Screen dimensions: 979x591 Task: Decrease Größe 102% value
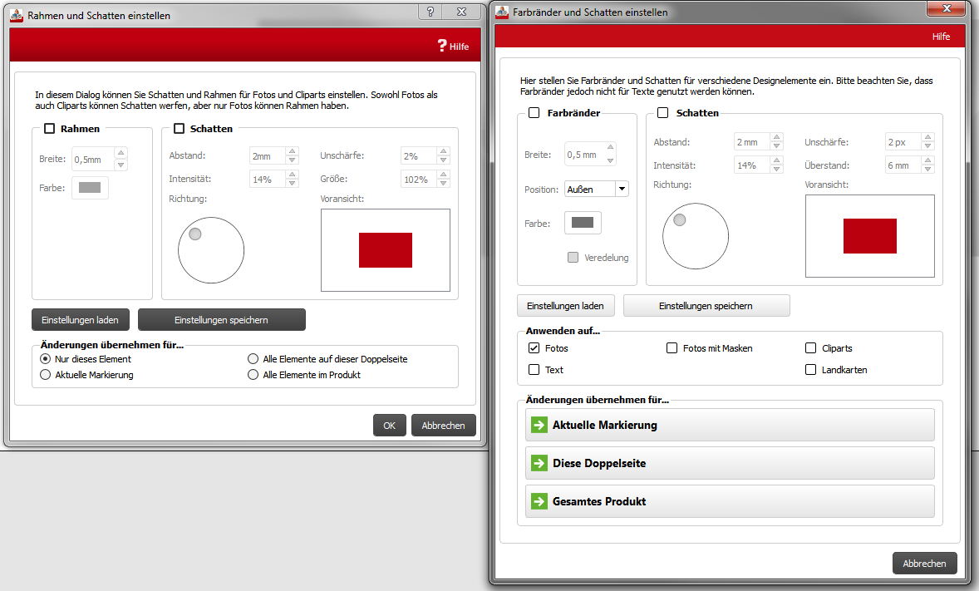[x=443, y=184]
